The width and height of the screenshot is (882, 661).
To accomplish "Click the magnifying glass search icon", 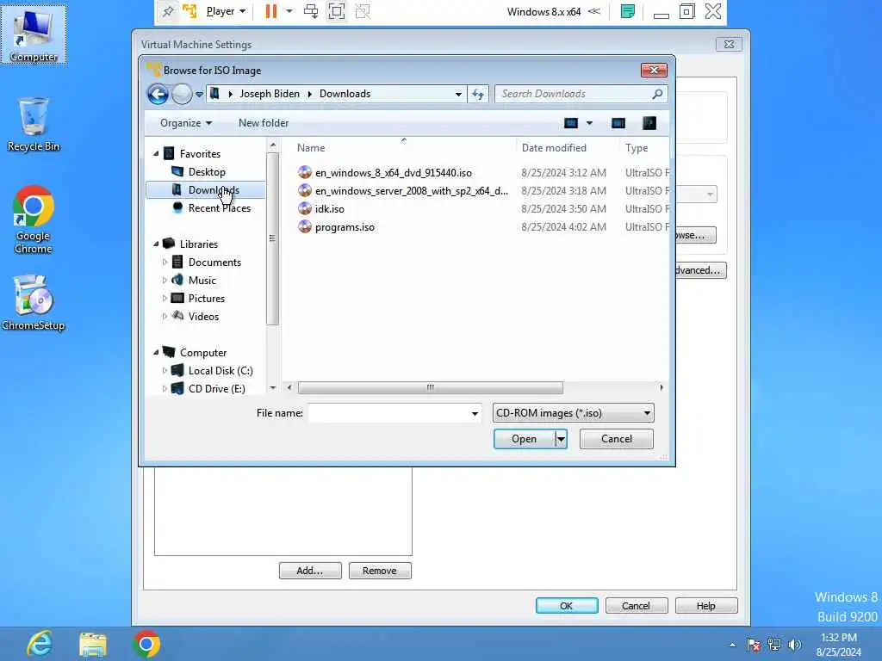I will click(657, 94).
